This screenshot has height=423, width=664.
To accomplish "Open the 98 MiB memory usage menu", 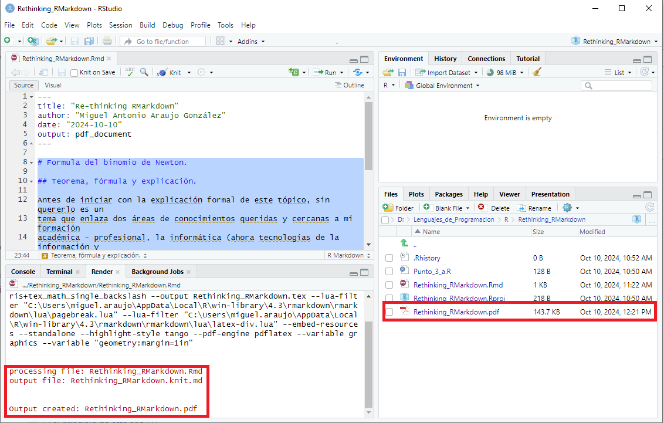I will 505,72.
